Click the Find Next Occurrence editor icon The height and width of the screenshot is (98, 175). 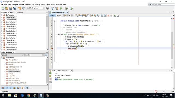(83, 16)
